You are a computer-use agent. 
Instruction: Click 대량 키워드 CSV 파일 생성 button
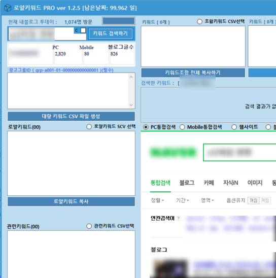71,116
